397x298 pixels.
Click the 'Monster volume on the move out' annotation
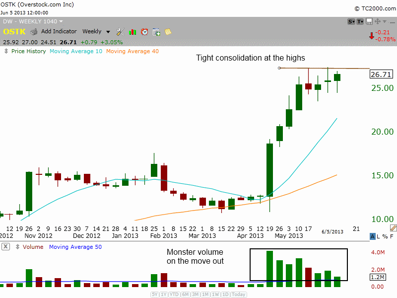coord(195,256)
